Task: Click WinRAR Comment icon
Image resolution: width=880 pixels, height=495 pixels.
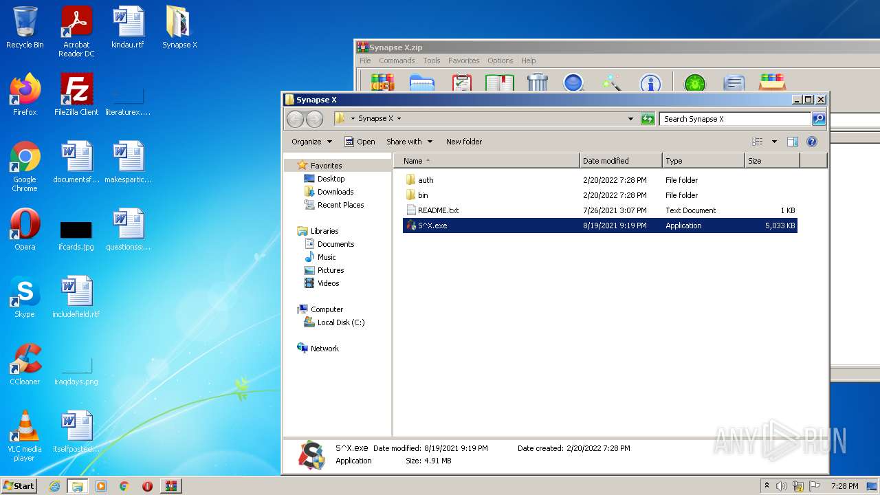Action: [734, 82]
